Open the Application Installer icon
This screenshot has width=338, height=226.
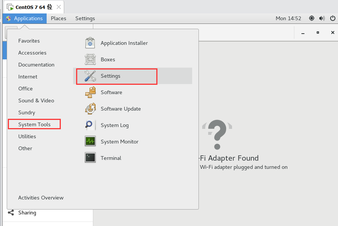coord(90,43)
